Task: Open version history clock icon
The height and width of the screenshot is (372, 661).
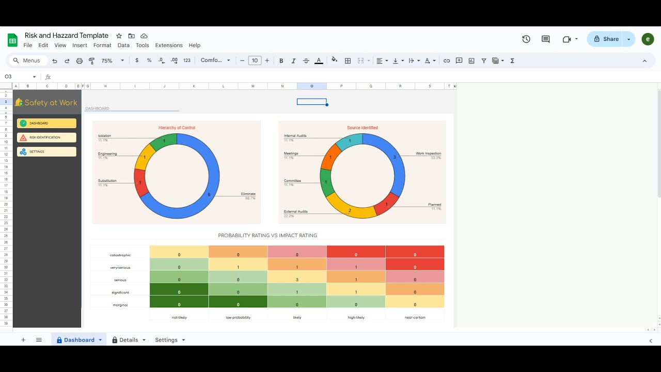Action: click(x=526, y=39)
